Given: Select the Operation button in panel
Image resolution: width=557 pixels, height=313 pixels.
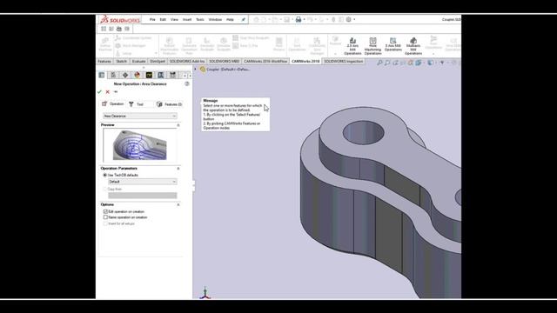Looking at the screenshot, I should click(x=113, y=104).
